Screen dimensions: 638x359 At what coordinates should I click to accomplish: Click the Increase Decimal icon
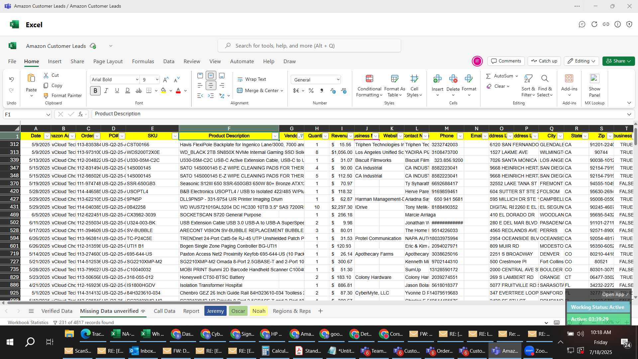(333, 91)
